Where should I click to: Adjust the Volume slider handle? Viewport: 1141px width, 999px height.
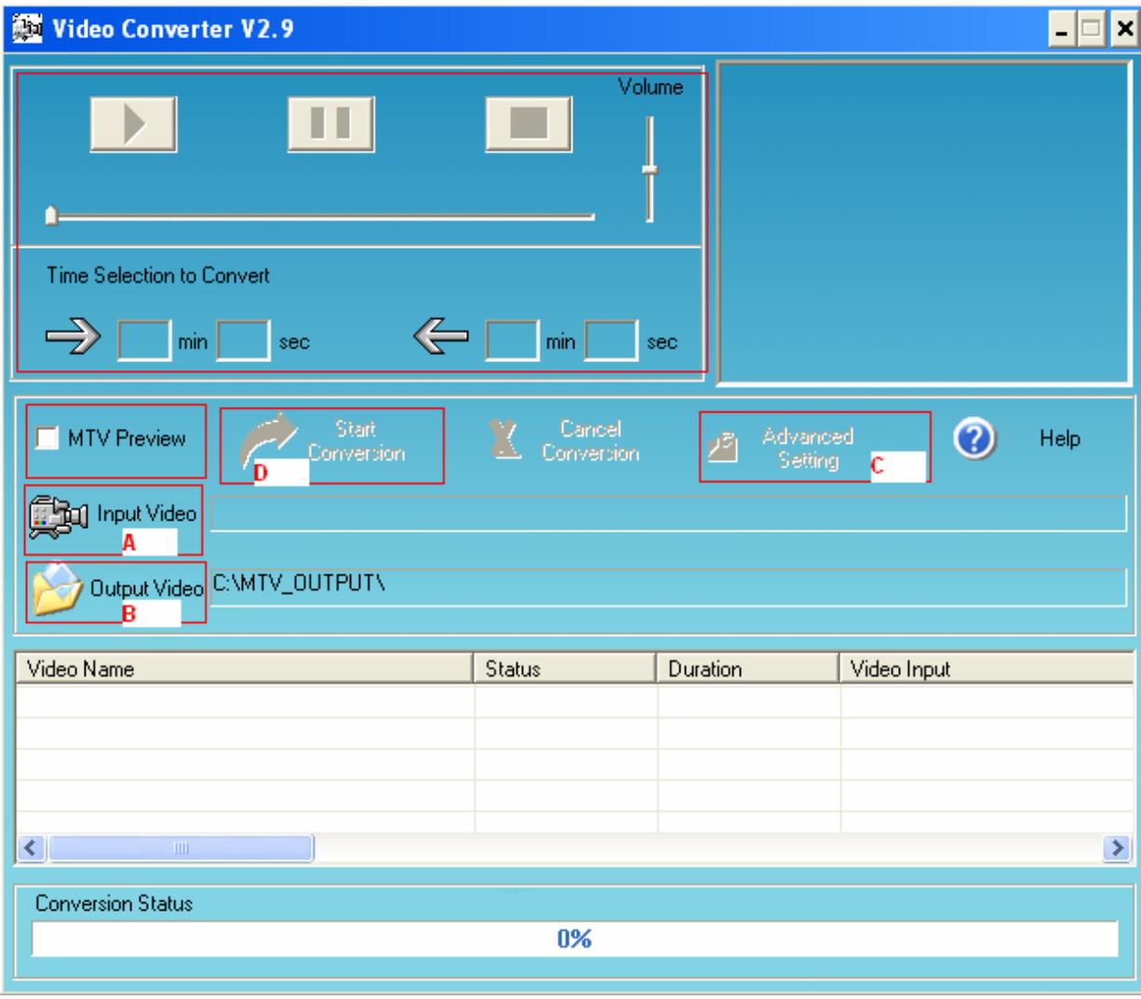point(650,169)
